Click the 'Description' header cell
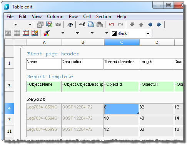Image resolution: width=187 pixels, height=145 pixels. click(x=82, y=64)
